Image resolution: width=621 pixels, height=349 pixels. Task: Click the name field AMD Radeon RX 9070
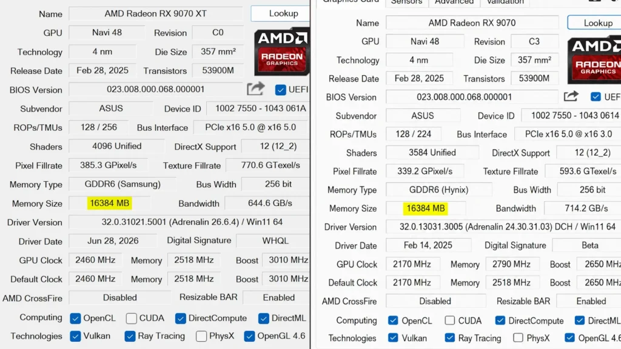[x=472, y=22]
